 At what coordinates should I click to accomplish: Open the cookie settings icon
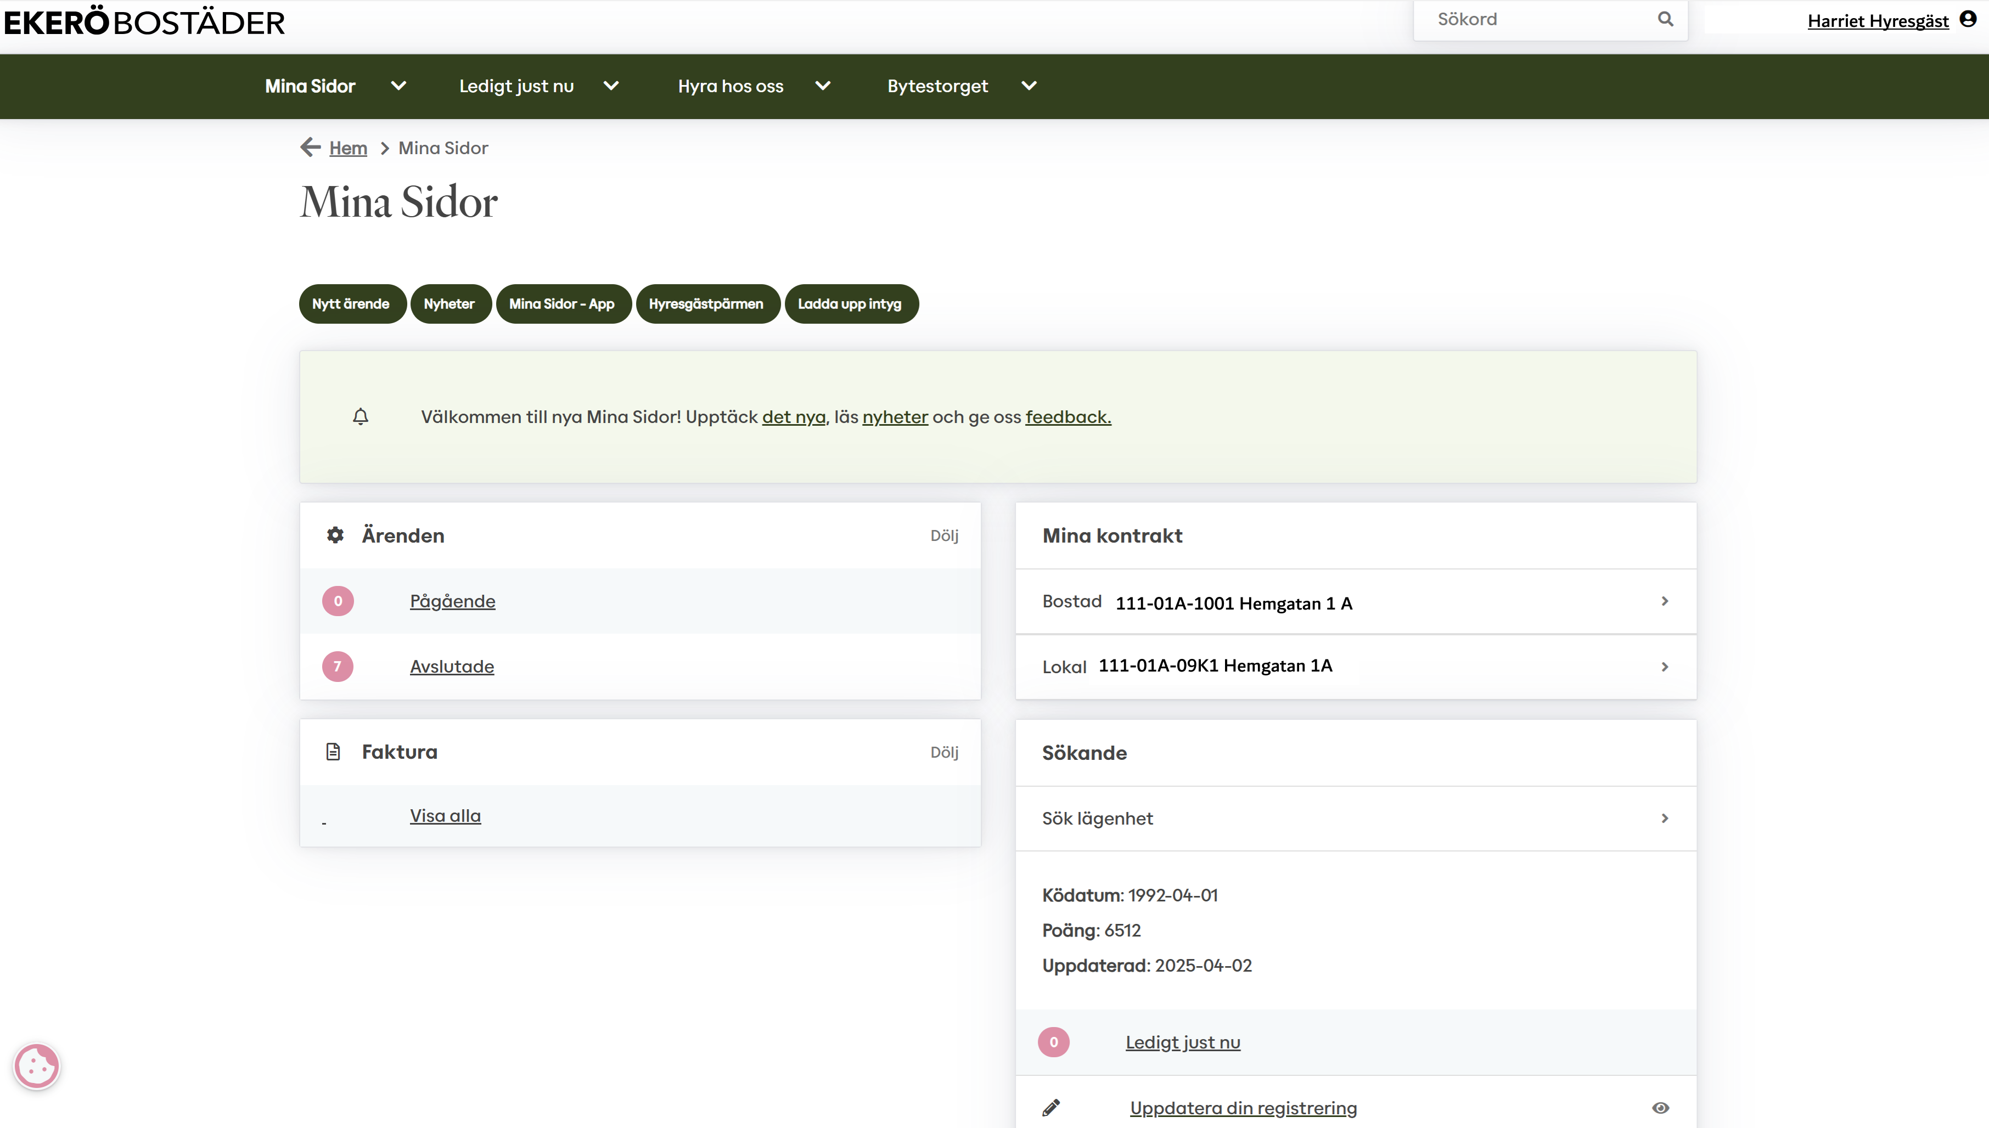point(36,1066)
